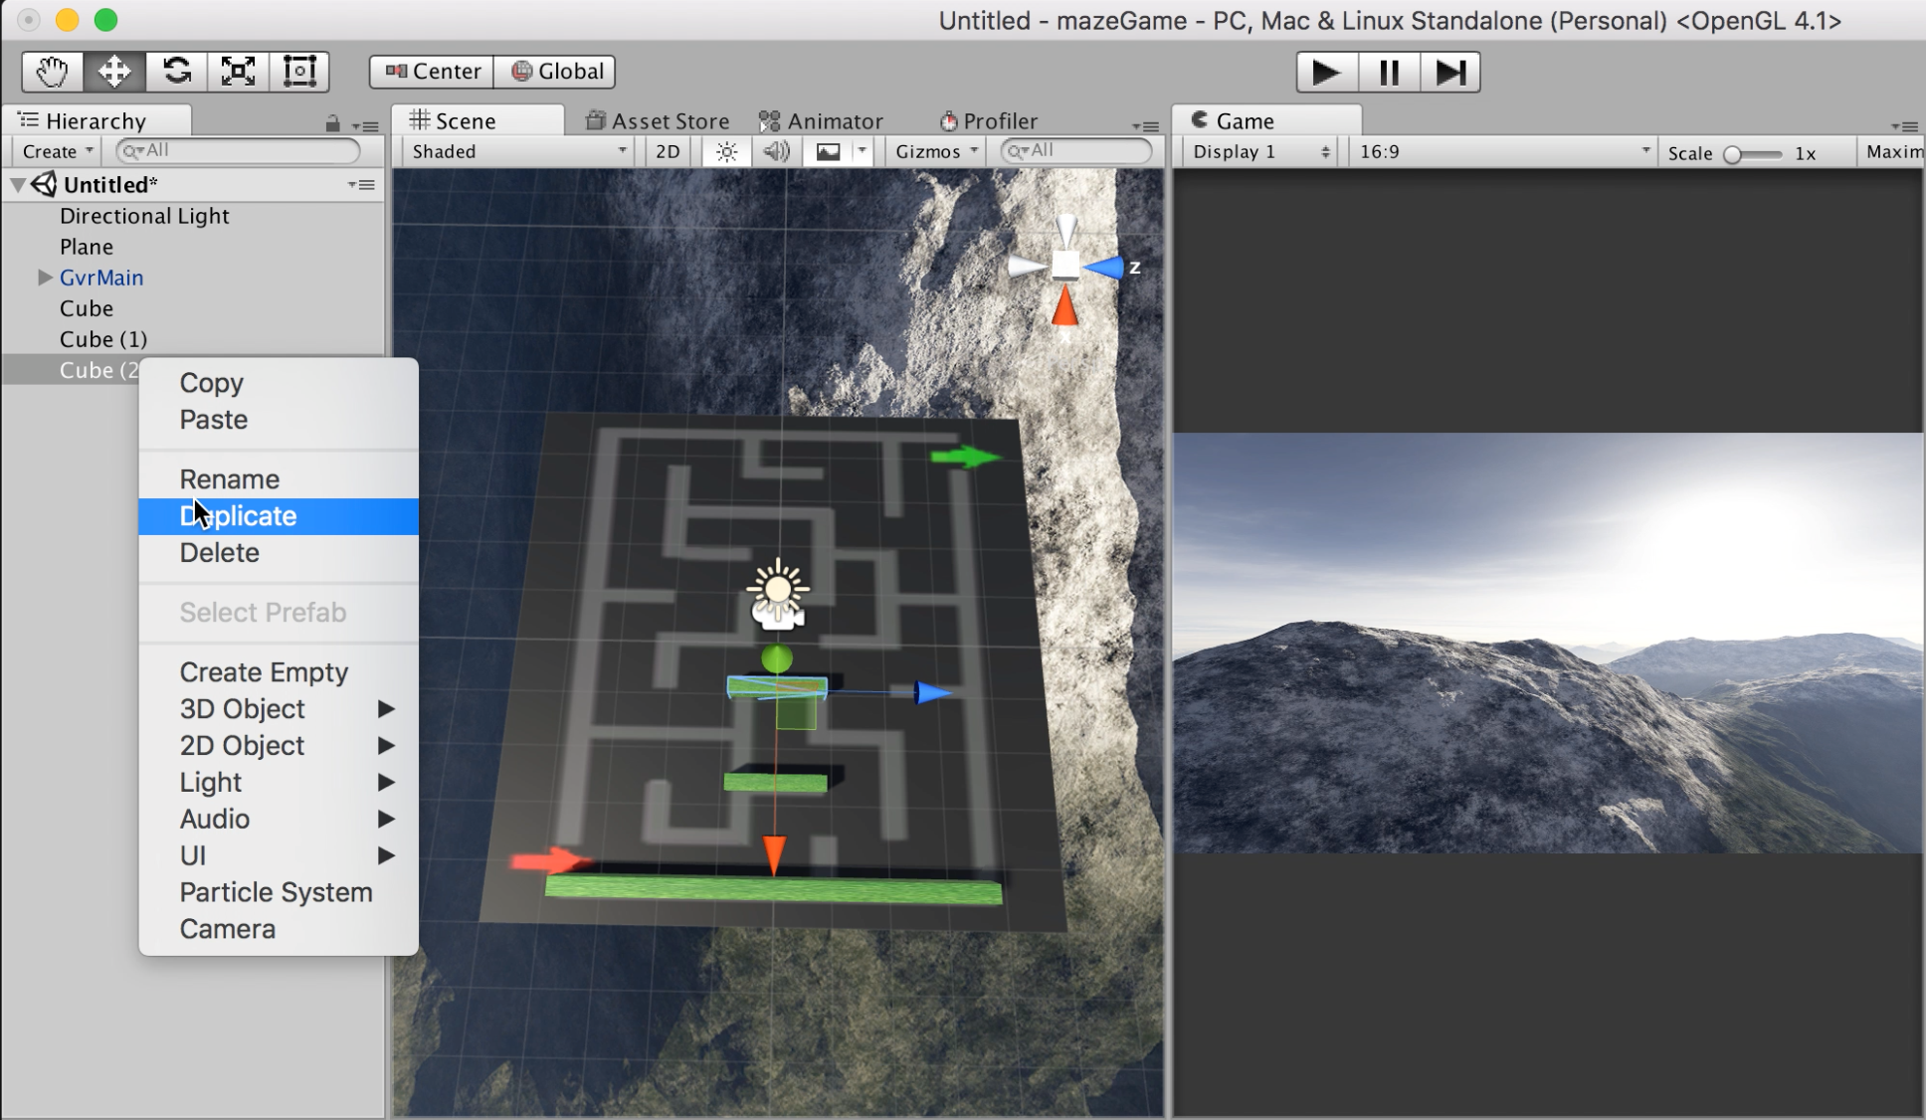Click the Global handle rotation button
This screenshot has width=1926, height=1120.
point(556,72)
